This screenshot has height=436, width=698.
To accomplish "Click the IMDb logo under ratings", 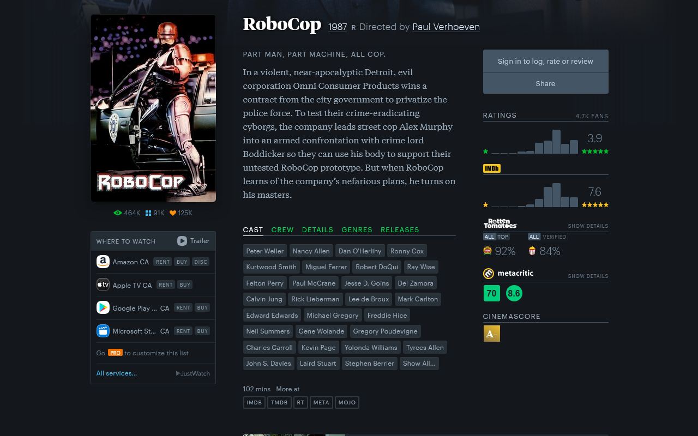I will 491,168.
